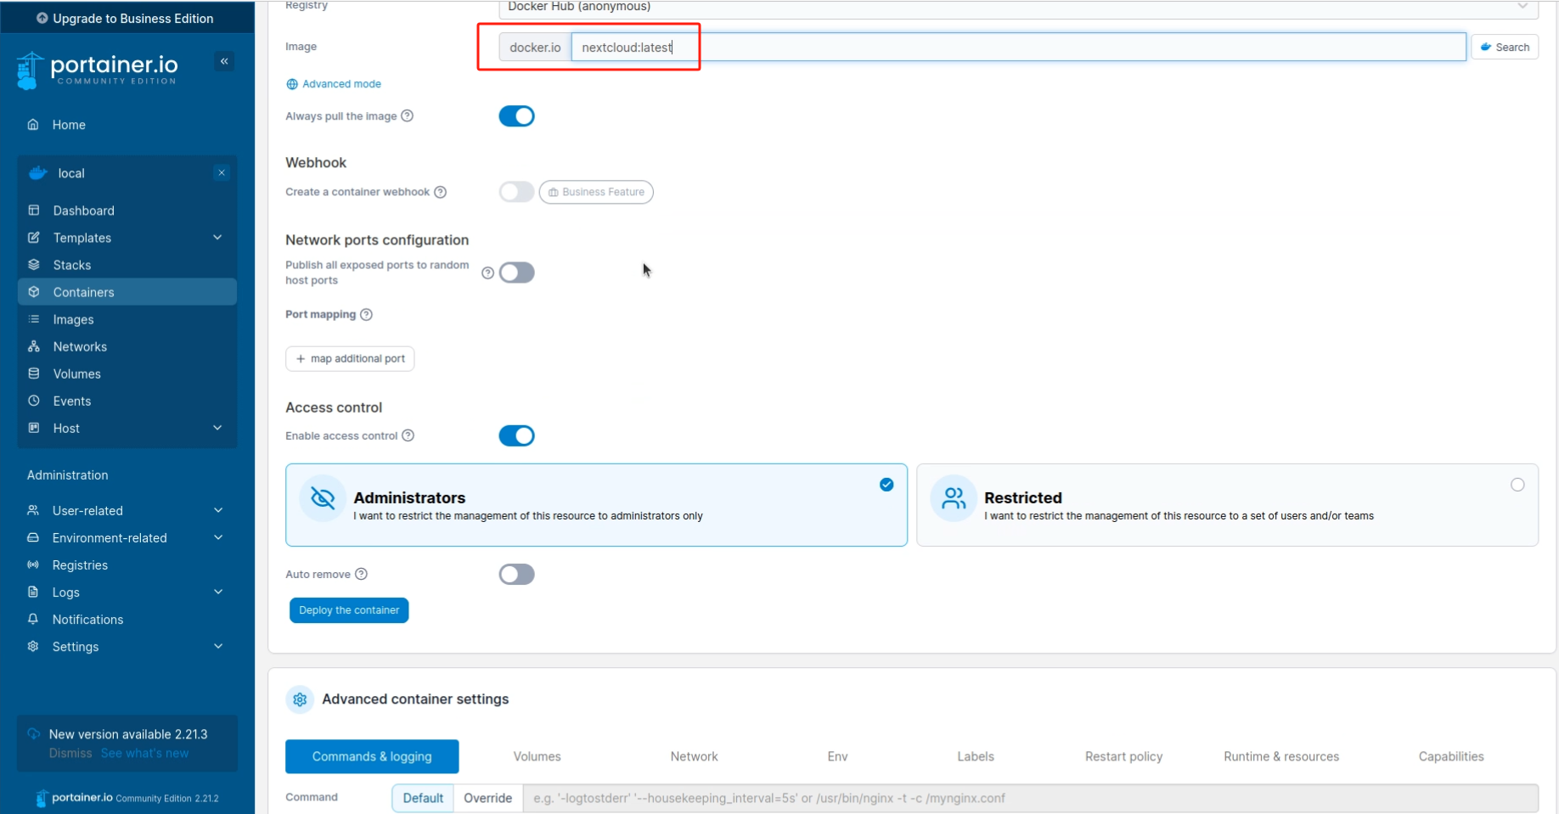Expand the Templates submenu chevron
Image resolution: width=1559 pixels, height=814 pixels.
click(x=217, y=238)
